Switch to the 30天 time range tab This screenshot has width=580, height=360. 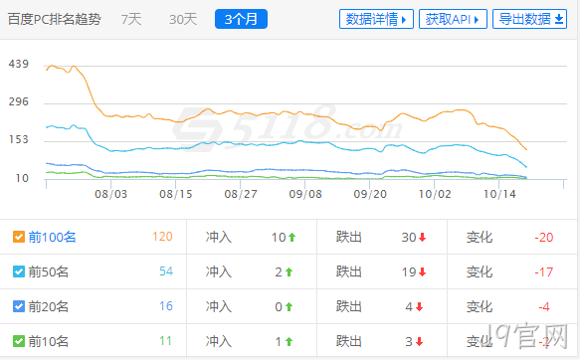click(x=183, y=19)
